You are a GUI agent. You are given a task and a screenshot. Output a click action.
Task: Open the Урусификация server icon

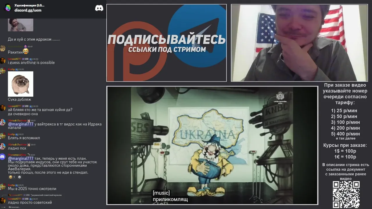tap(8, 8)
